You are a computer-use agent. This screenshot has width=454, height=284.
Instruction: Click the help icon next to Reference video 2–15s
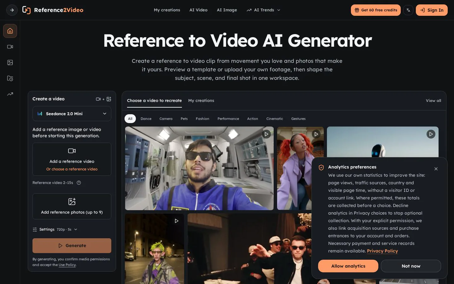(x=79, y=183)
